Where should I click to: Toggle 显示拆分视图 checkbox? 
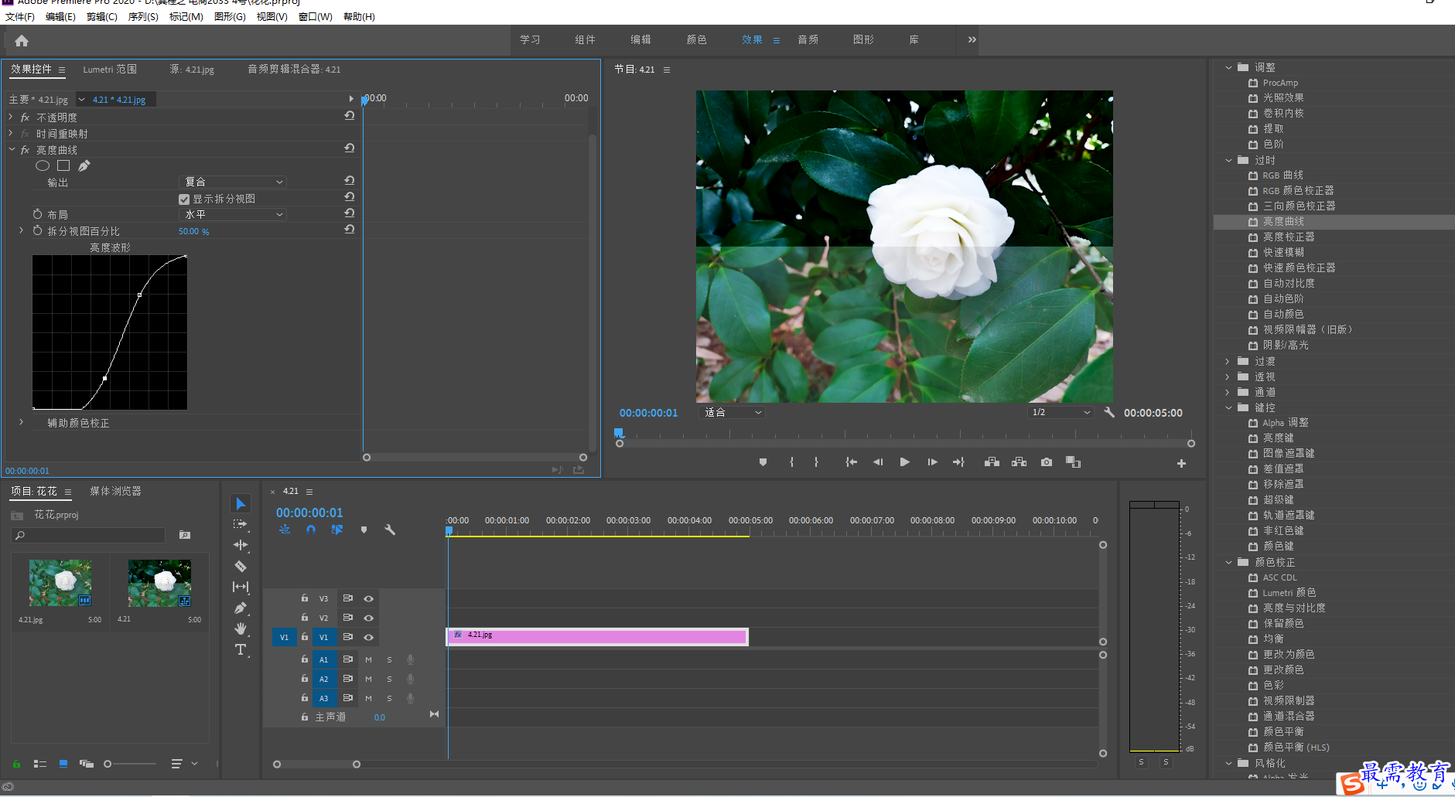(184, 199)
